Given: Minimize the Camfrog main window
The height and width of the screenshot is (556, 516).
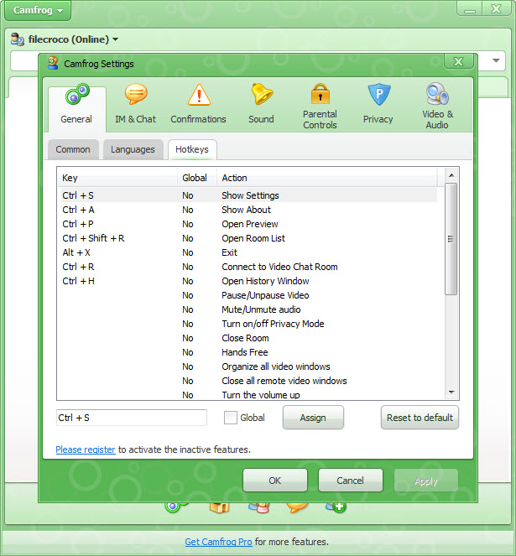Looking at the screenshot, I should [470, 9].
